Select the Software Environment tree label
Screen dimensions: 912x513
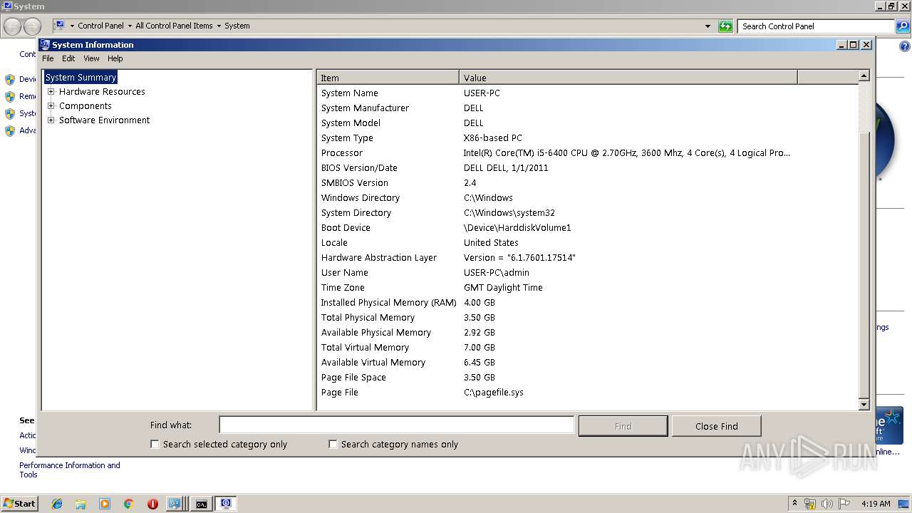click(x=105, y=120)
